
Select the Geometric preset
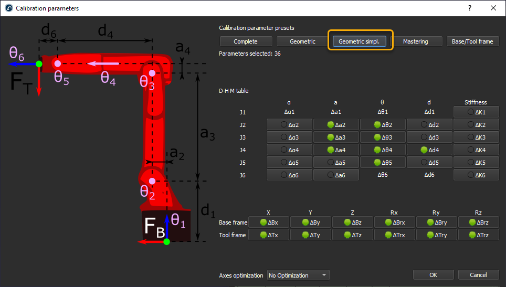point(302,41)
